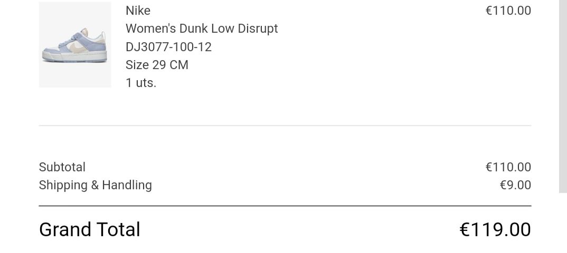Screen dimensions: 567x253
Task: Click the thin divider line below the product
Action: [x=285, y=125]
